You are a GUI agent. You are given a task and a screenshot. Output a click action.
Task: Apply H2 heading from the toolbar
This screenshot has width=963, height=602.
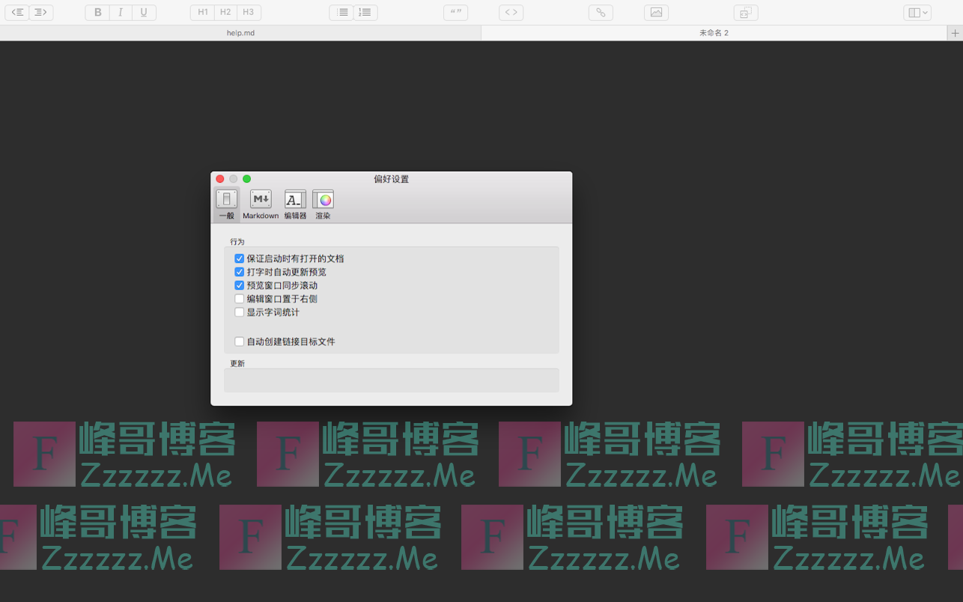[x=225, y=13]
